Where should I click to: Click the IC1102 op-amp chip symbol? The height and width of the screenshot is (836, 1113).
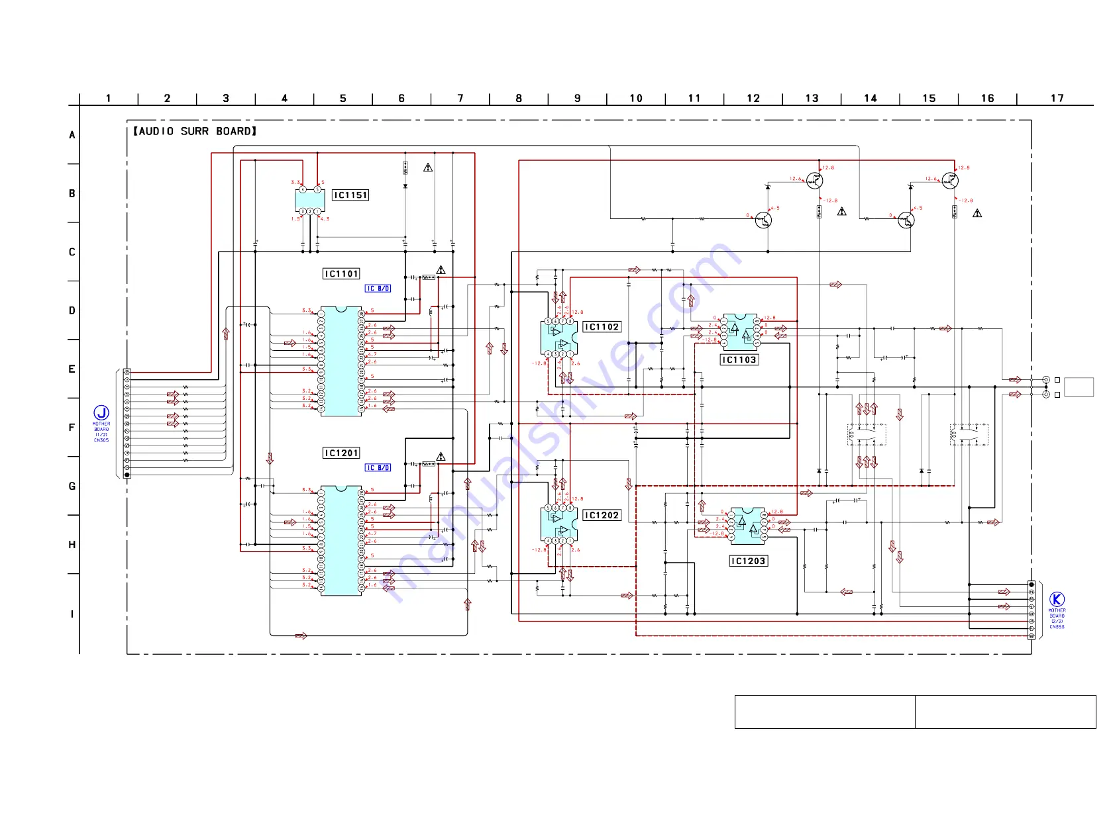click(x=559, y=338)
